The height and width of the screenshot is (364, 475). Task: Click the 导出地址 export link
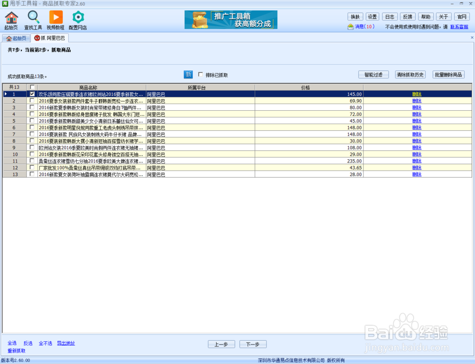[66, 343]
